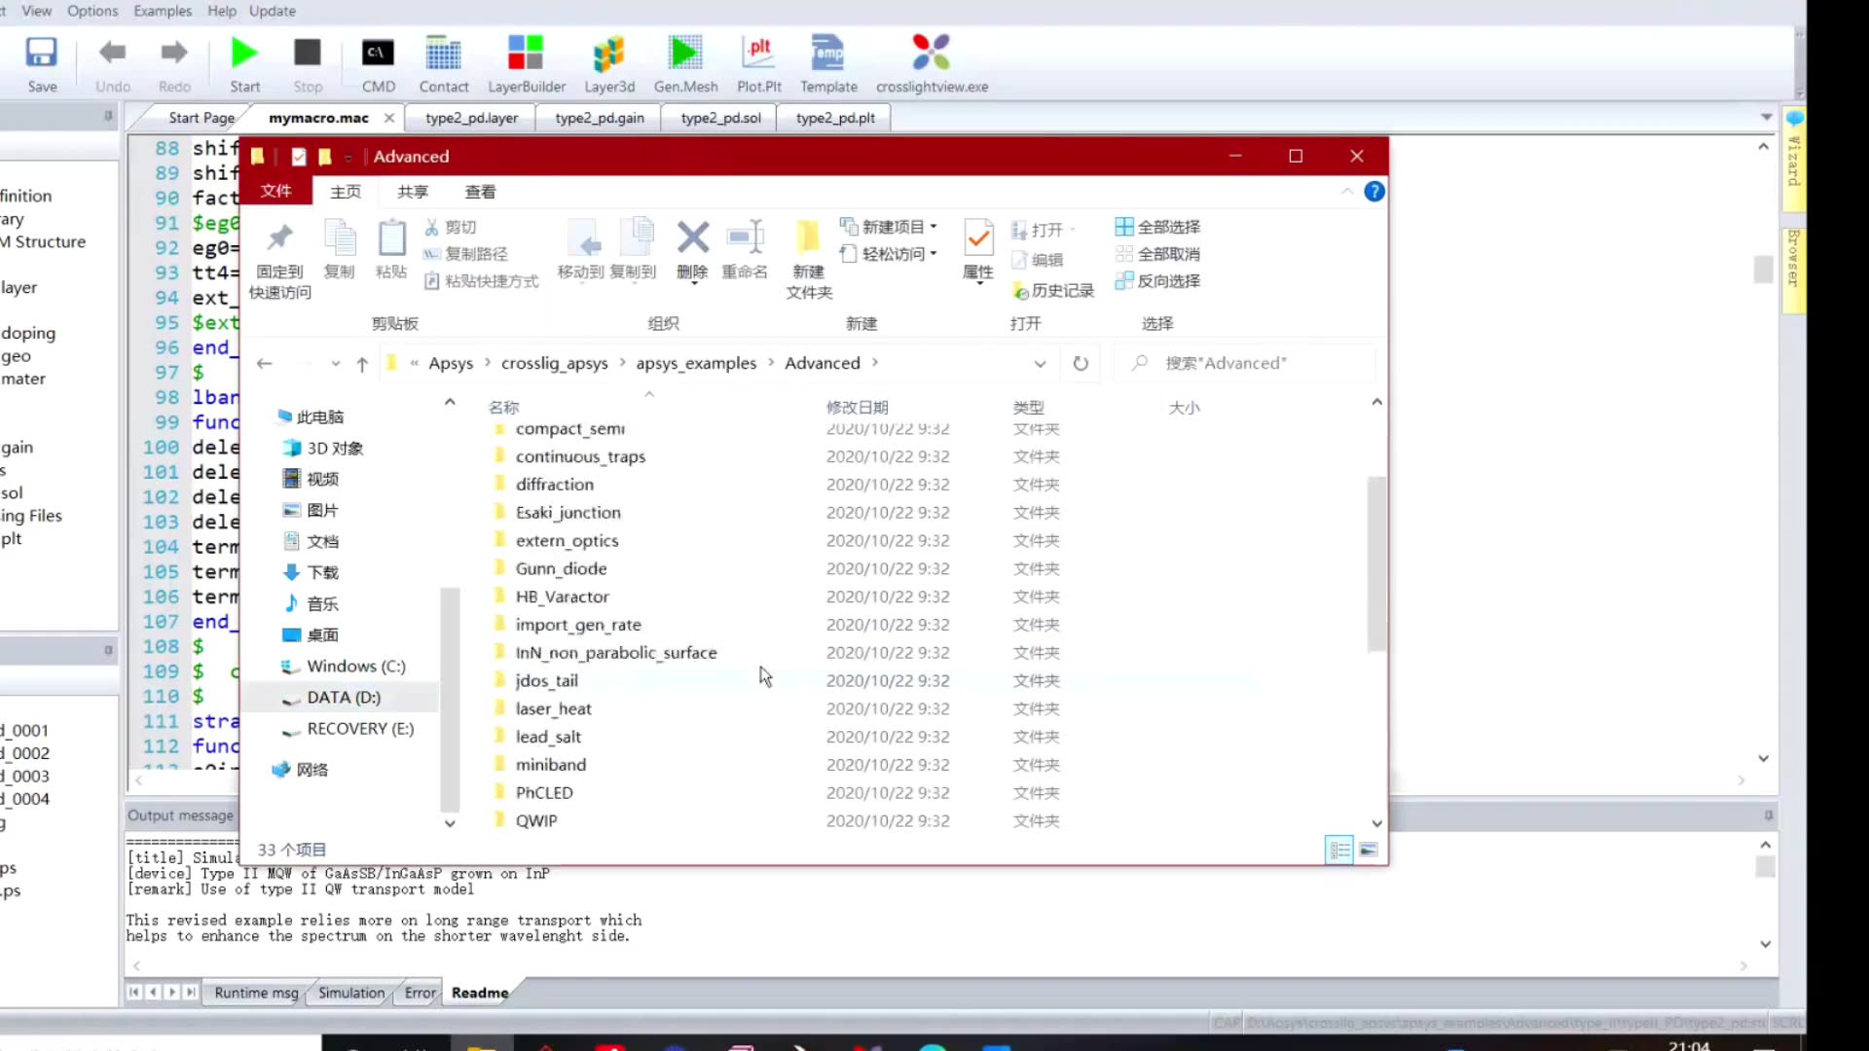Screen dimensions: 1869x1051
Task: Delete selection using the Delete ribbon button
Action: [692, 253]
